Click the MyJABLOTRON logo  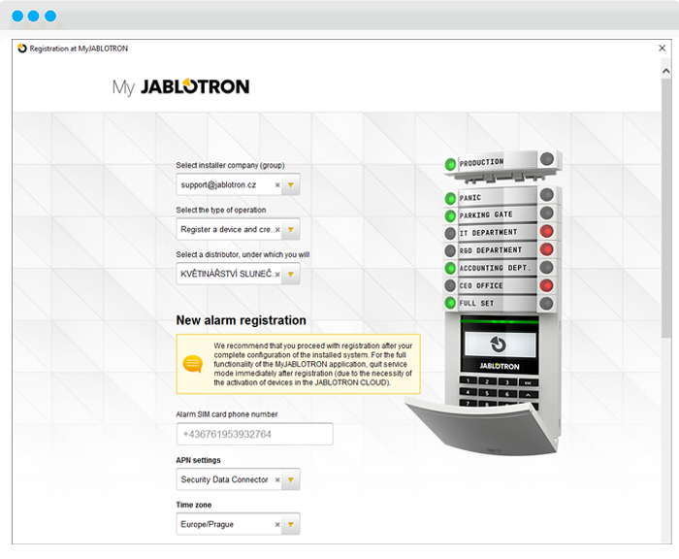(x=180, y=87)
